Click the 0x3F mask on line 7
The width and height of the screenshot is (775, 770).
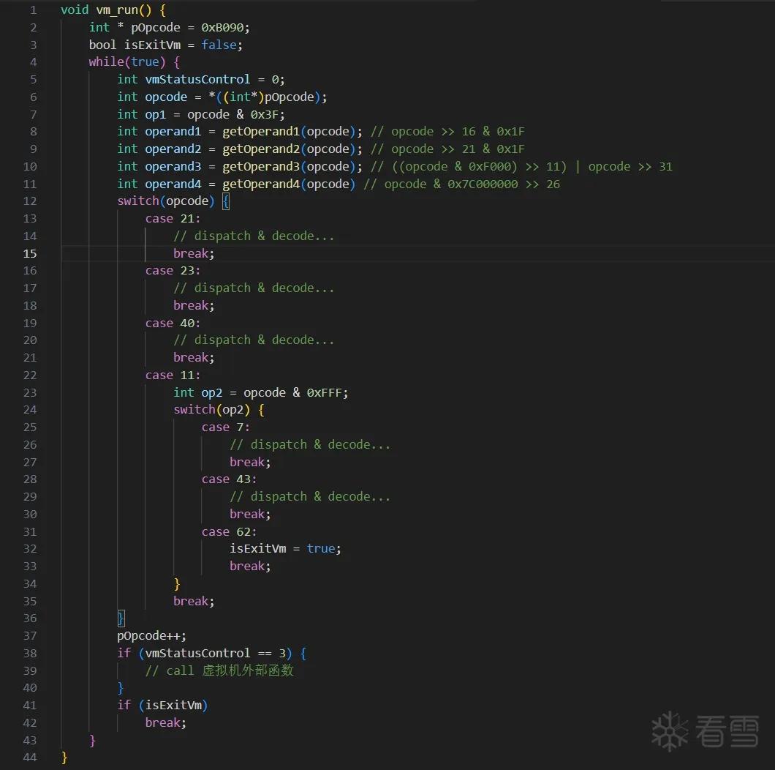[265, 115]
